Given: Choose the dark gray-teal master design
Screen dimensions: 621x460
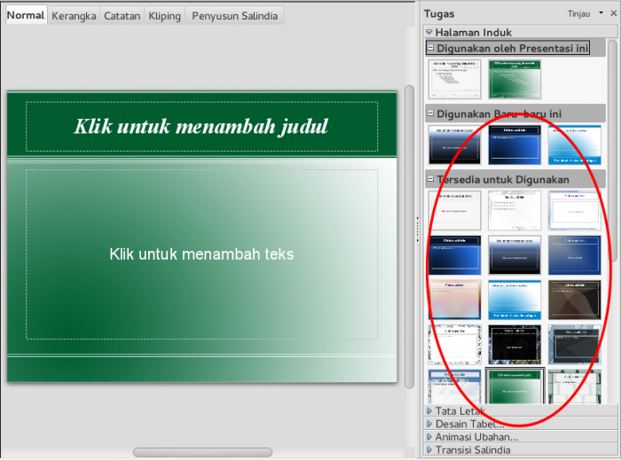Looking at the screenshot, I should (574, 345).
